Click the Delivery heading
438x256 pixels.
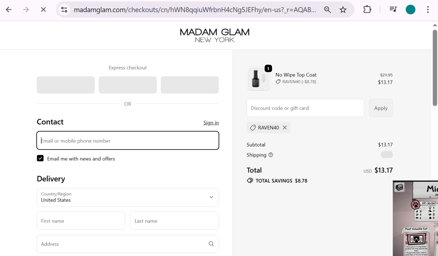[51, 179]
